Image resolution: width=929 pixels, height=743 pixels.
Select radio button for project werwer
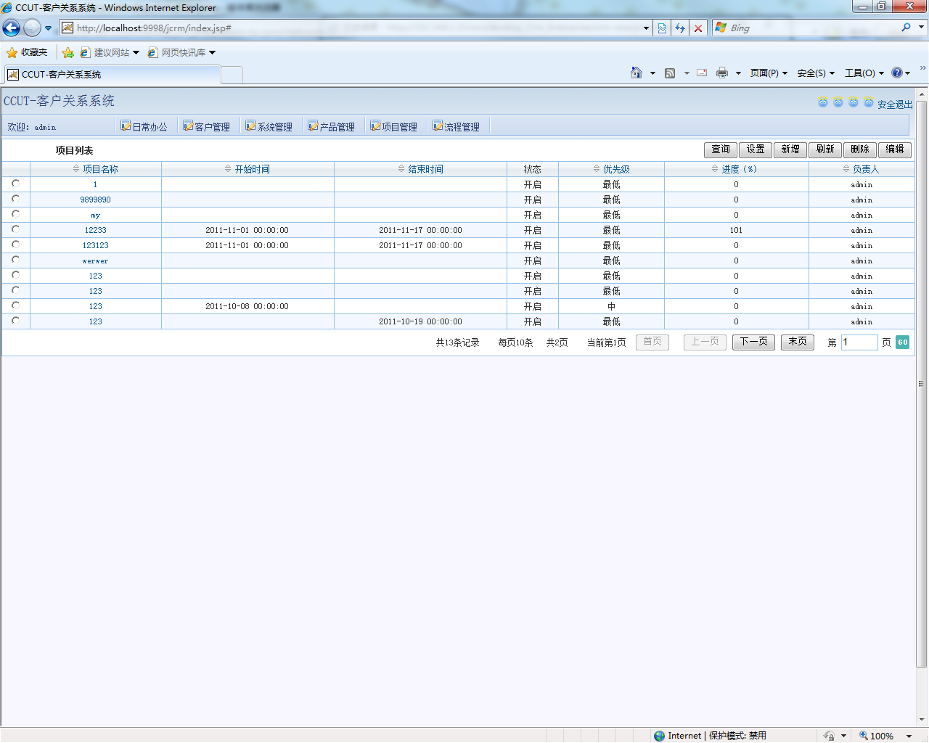pyautogui.click(x=16, y=260)
